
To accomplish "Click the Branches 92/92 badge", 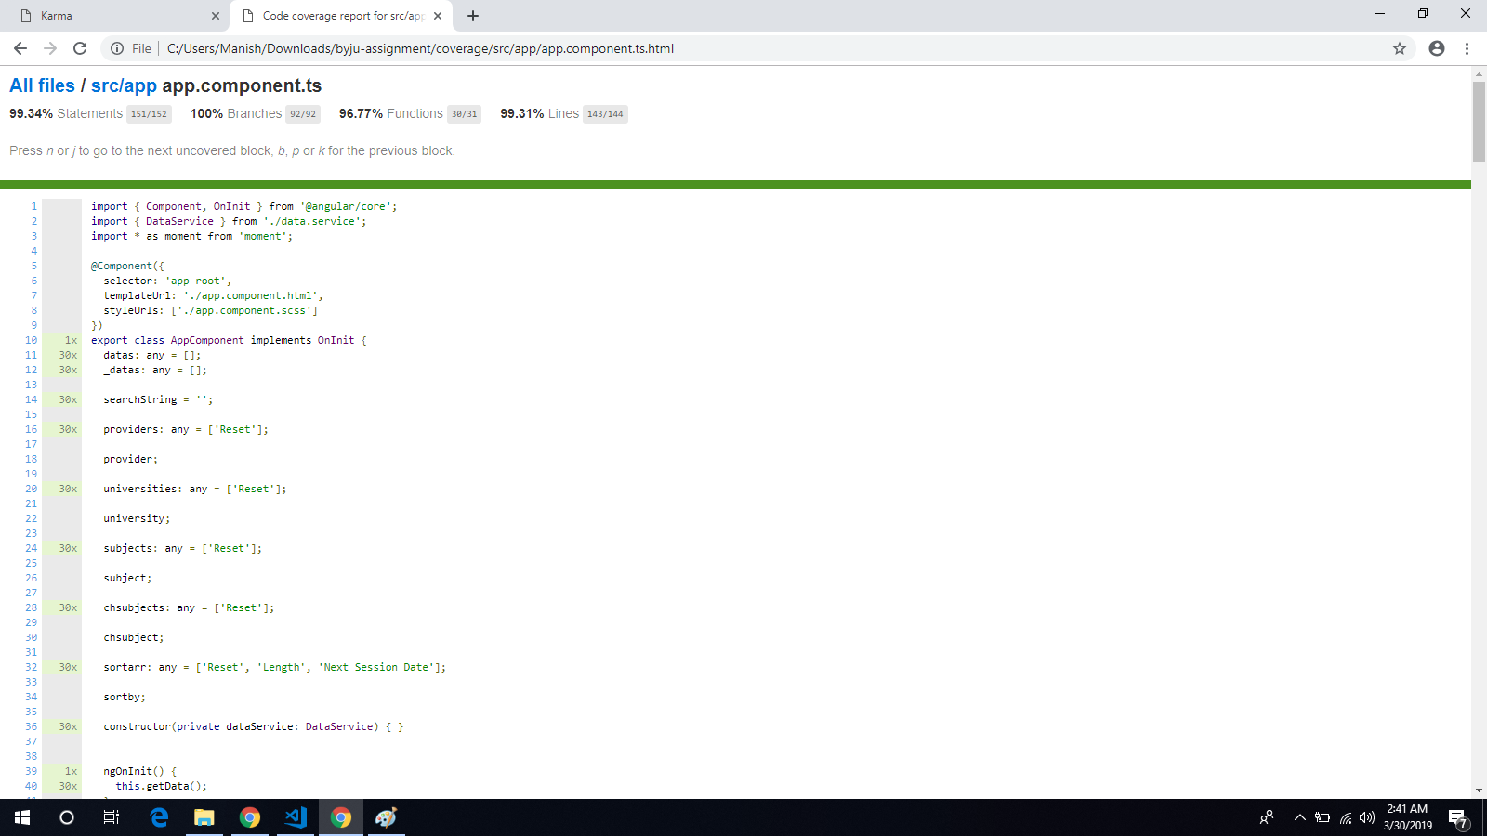I will click(x=303, y=114).
